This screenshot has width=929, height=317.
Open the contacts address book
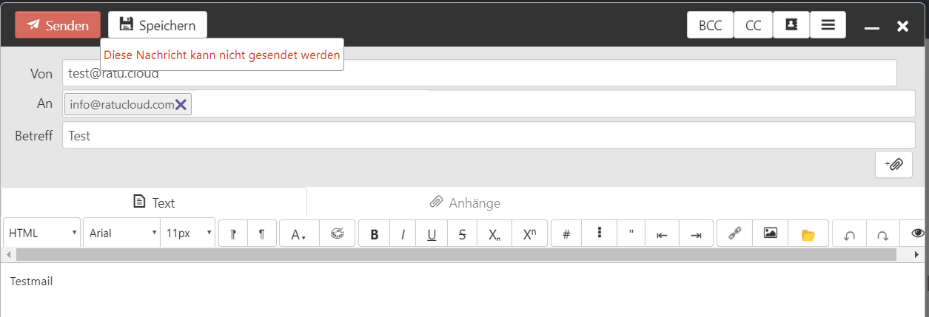[x=791, y=25]
